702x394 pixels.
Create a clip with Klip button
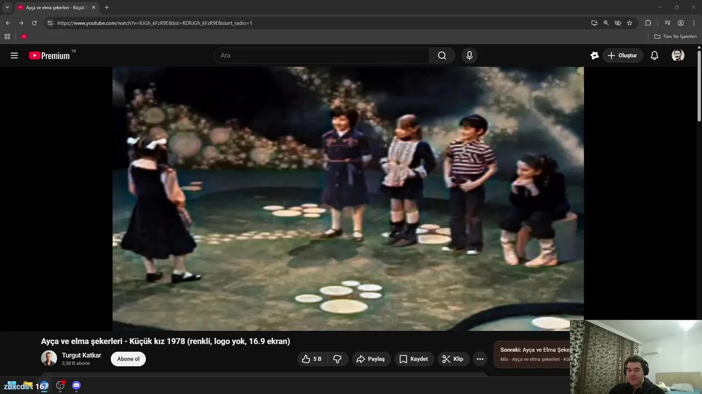coord(454,359)
